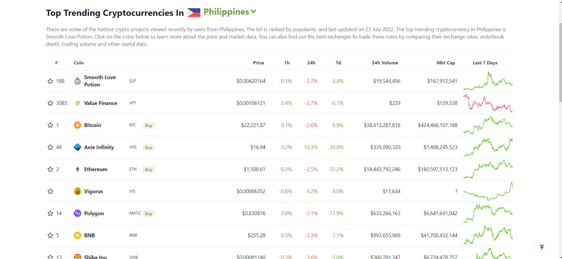Click the Philippines flag icon
562x259 pixels.
(194, 13)
